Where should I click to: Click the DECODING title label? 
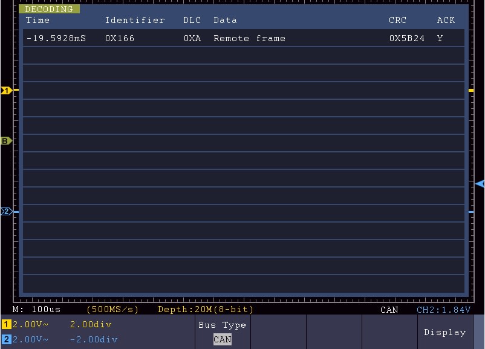[x=49, y=9]
